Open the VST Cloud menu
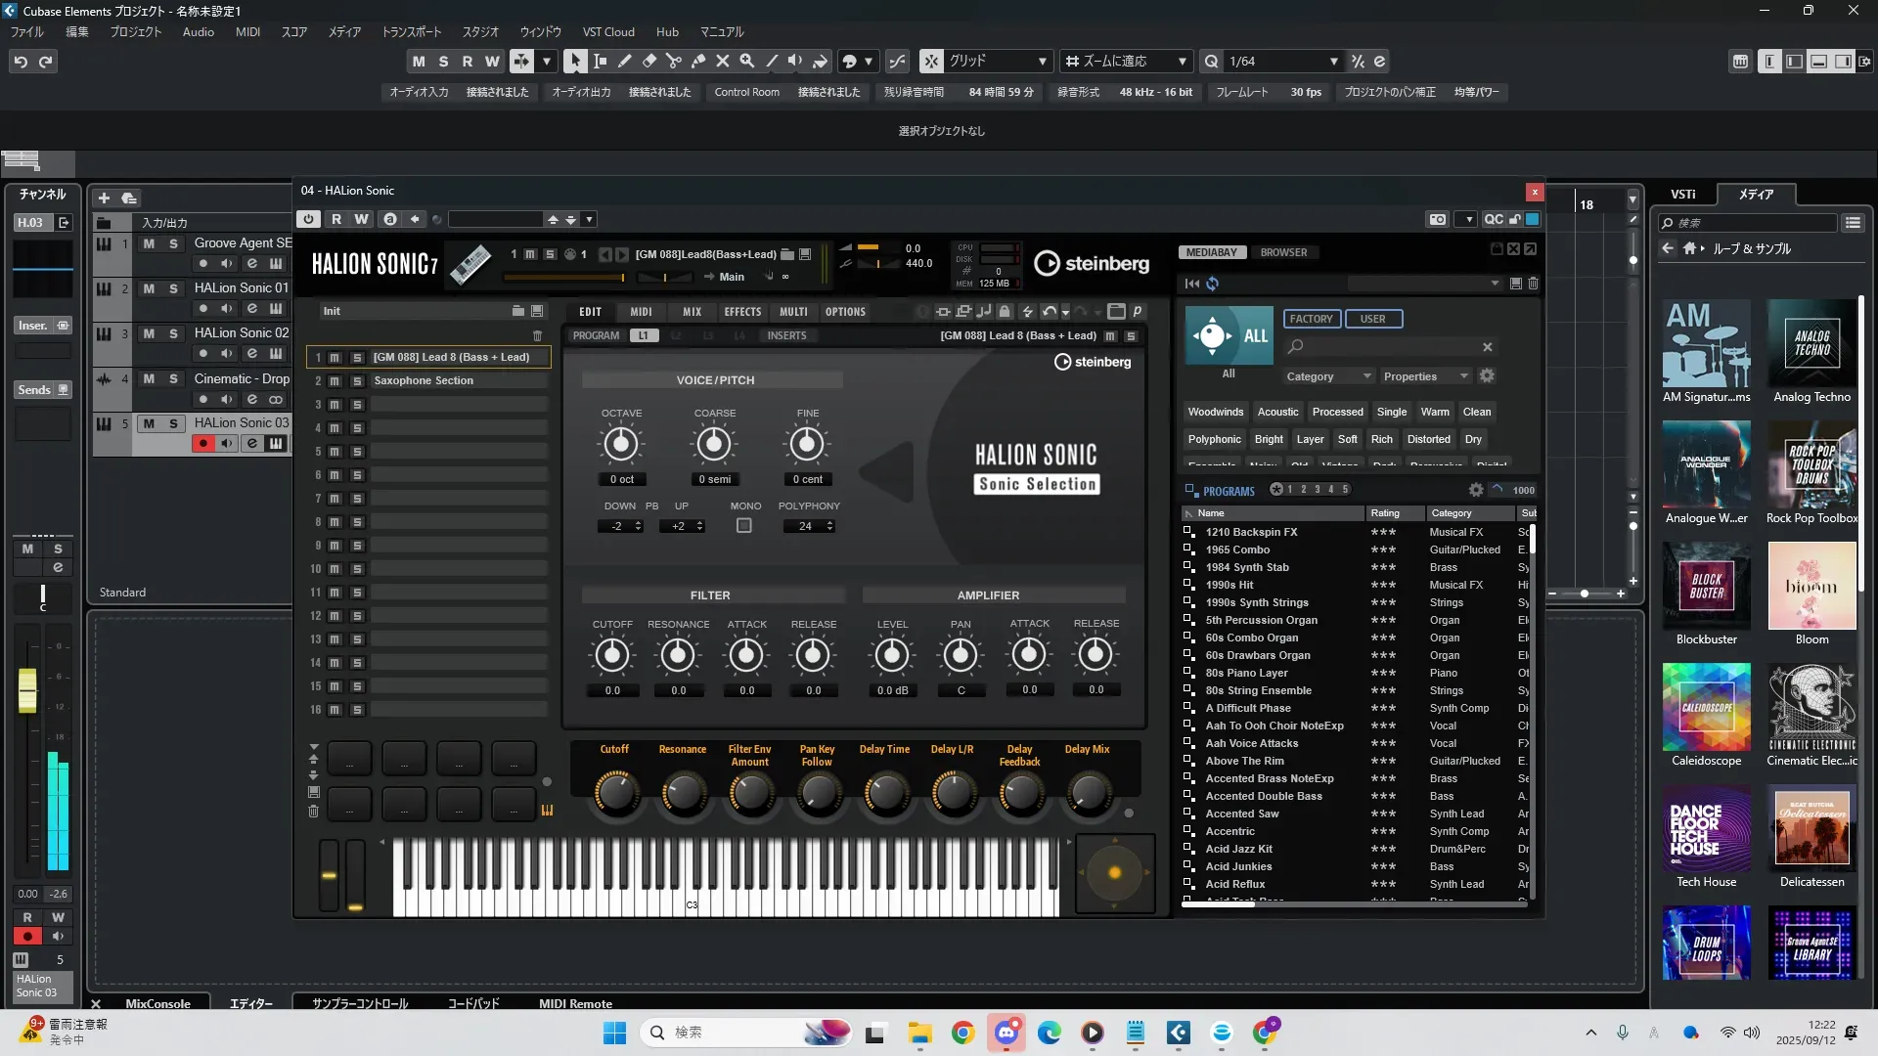This screenshot has width=1878, height=1056. coord(607,31)
